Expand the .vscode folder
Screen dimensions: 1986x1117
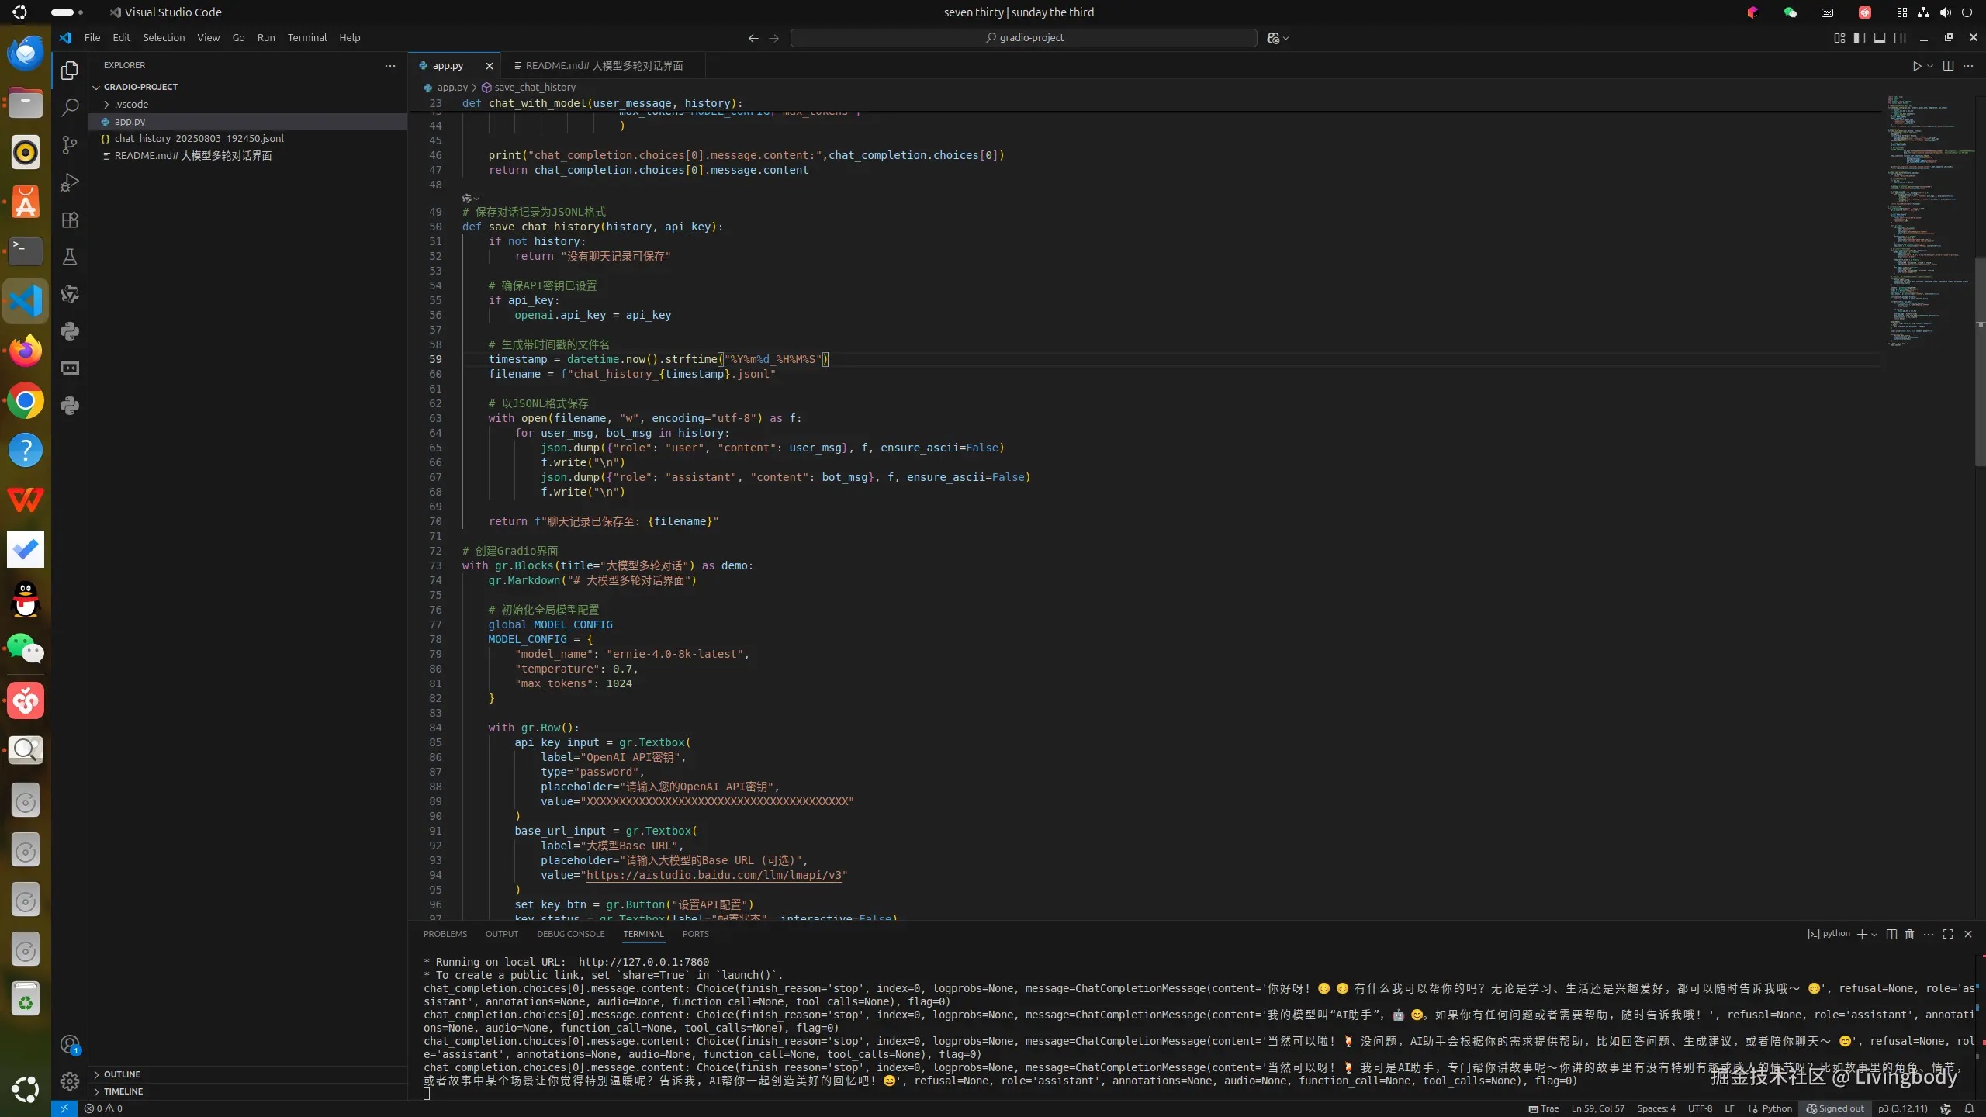(x=132, y=104)
